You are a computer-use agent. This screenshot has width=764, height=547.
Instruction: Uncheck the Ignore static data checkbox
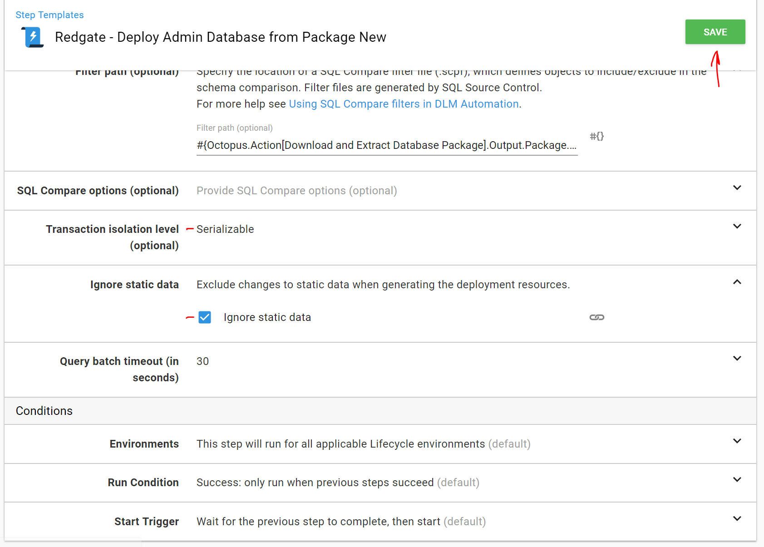click(x=205, y=317)
